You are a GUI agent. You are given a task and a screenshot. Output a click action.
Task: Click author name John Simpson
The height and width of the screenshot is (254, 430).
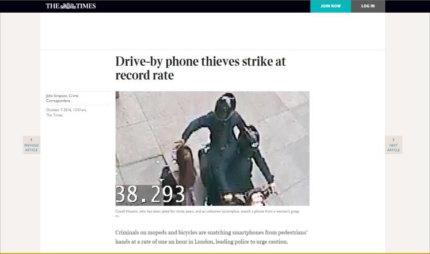tap(56, 96)
